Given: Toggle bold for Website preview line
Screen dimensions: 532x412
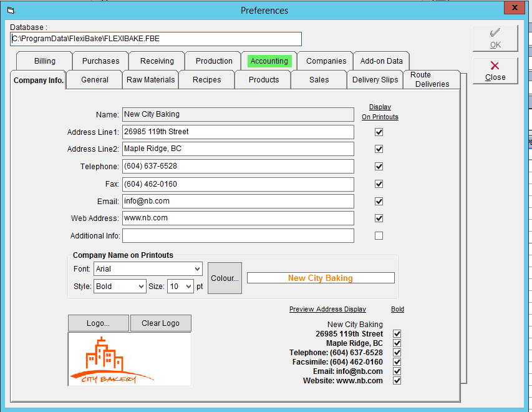Looking at the screenshot, I should tap(397, 380).
